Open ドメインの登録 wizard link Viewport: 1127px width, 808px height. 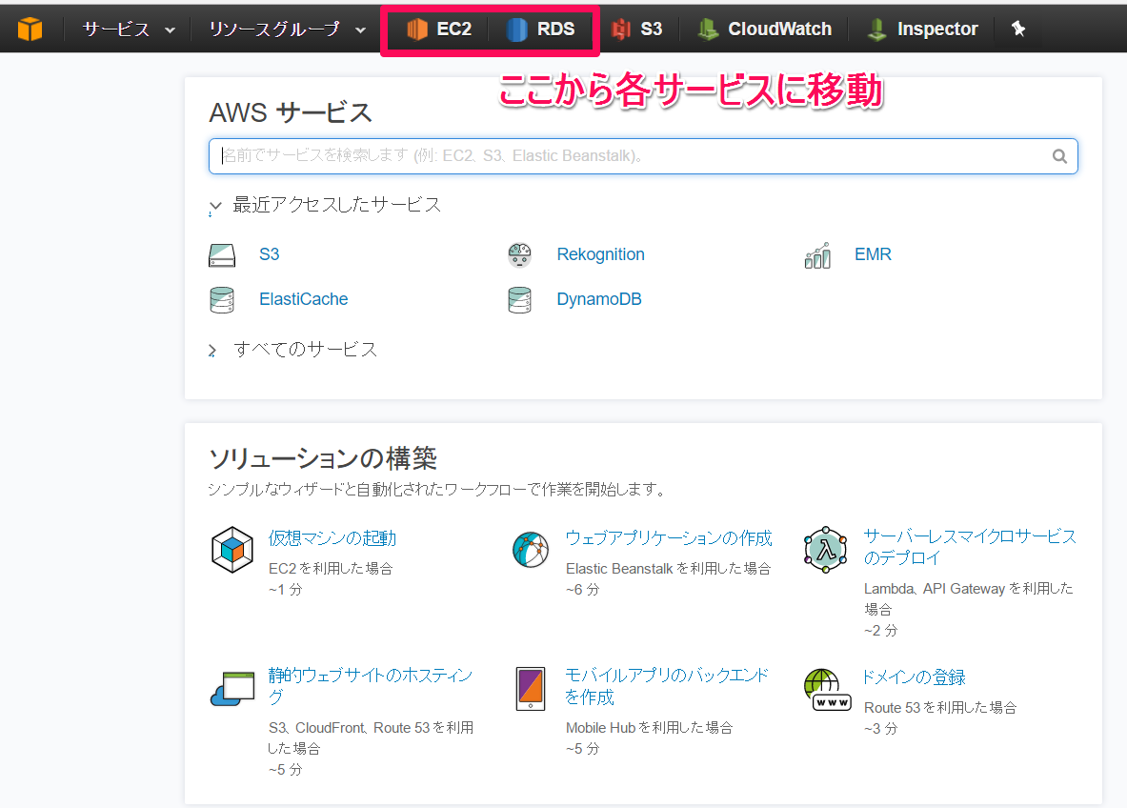click(x=914, y=677)
